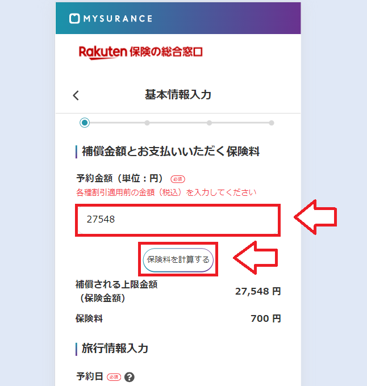Click the 保険料 label
This screenshot has height=386, width=367.
(x=89, y=318)
